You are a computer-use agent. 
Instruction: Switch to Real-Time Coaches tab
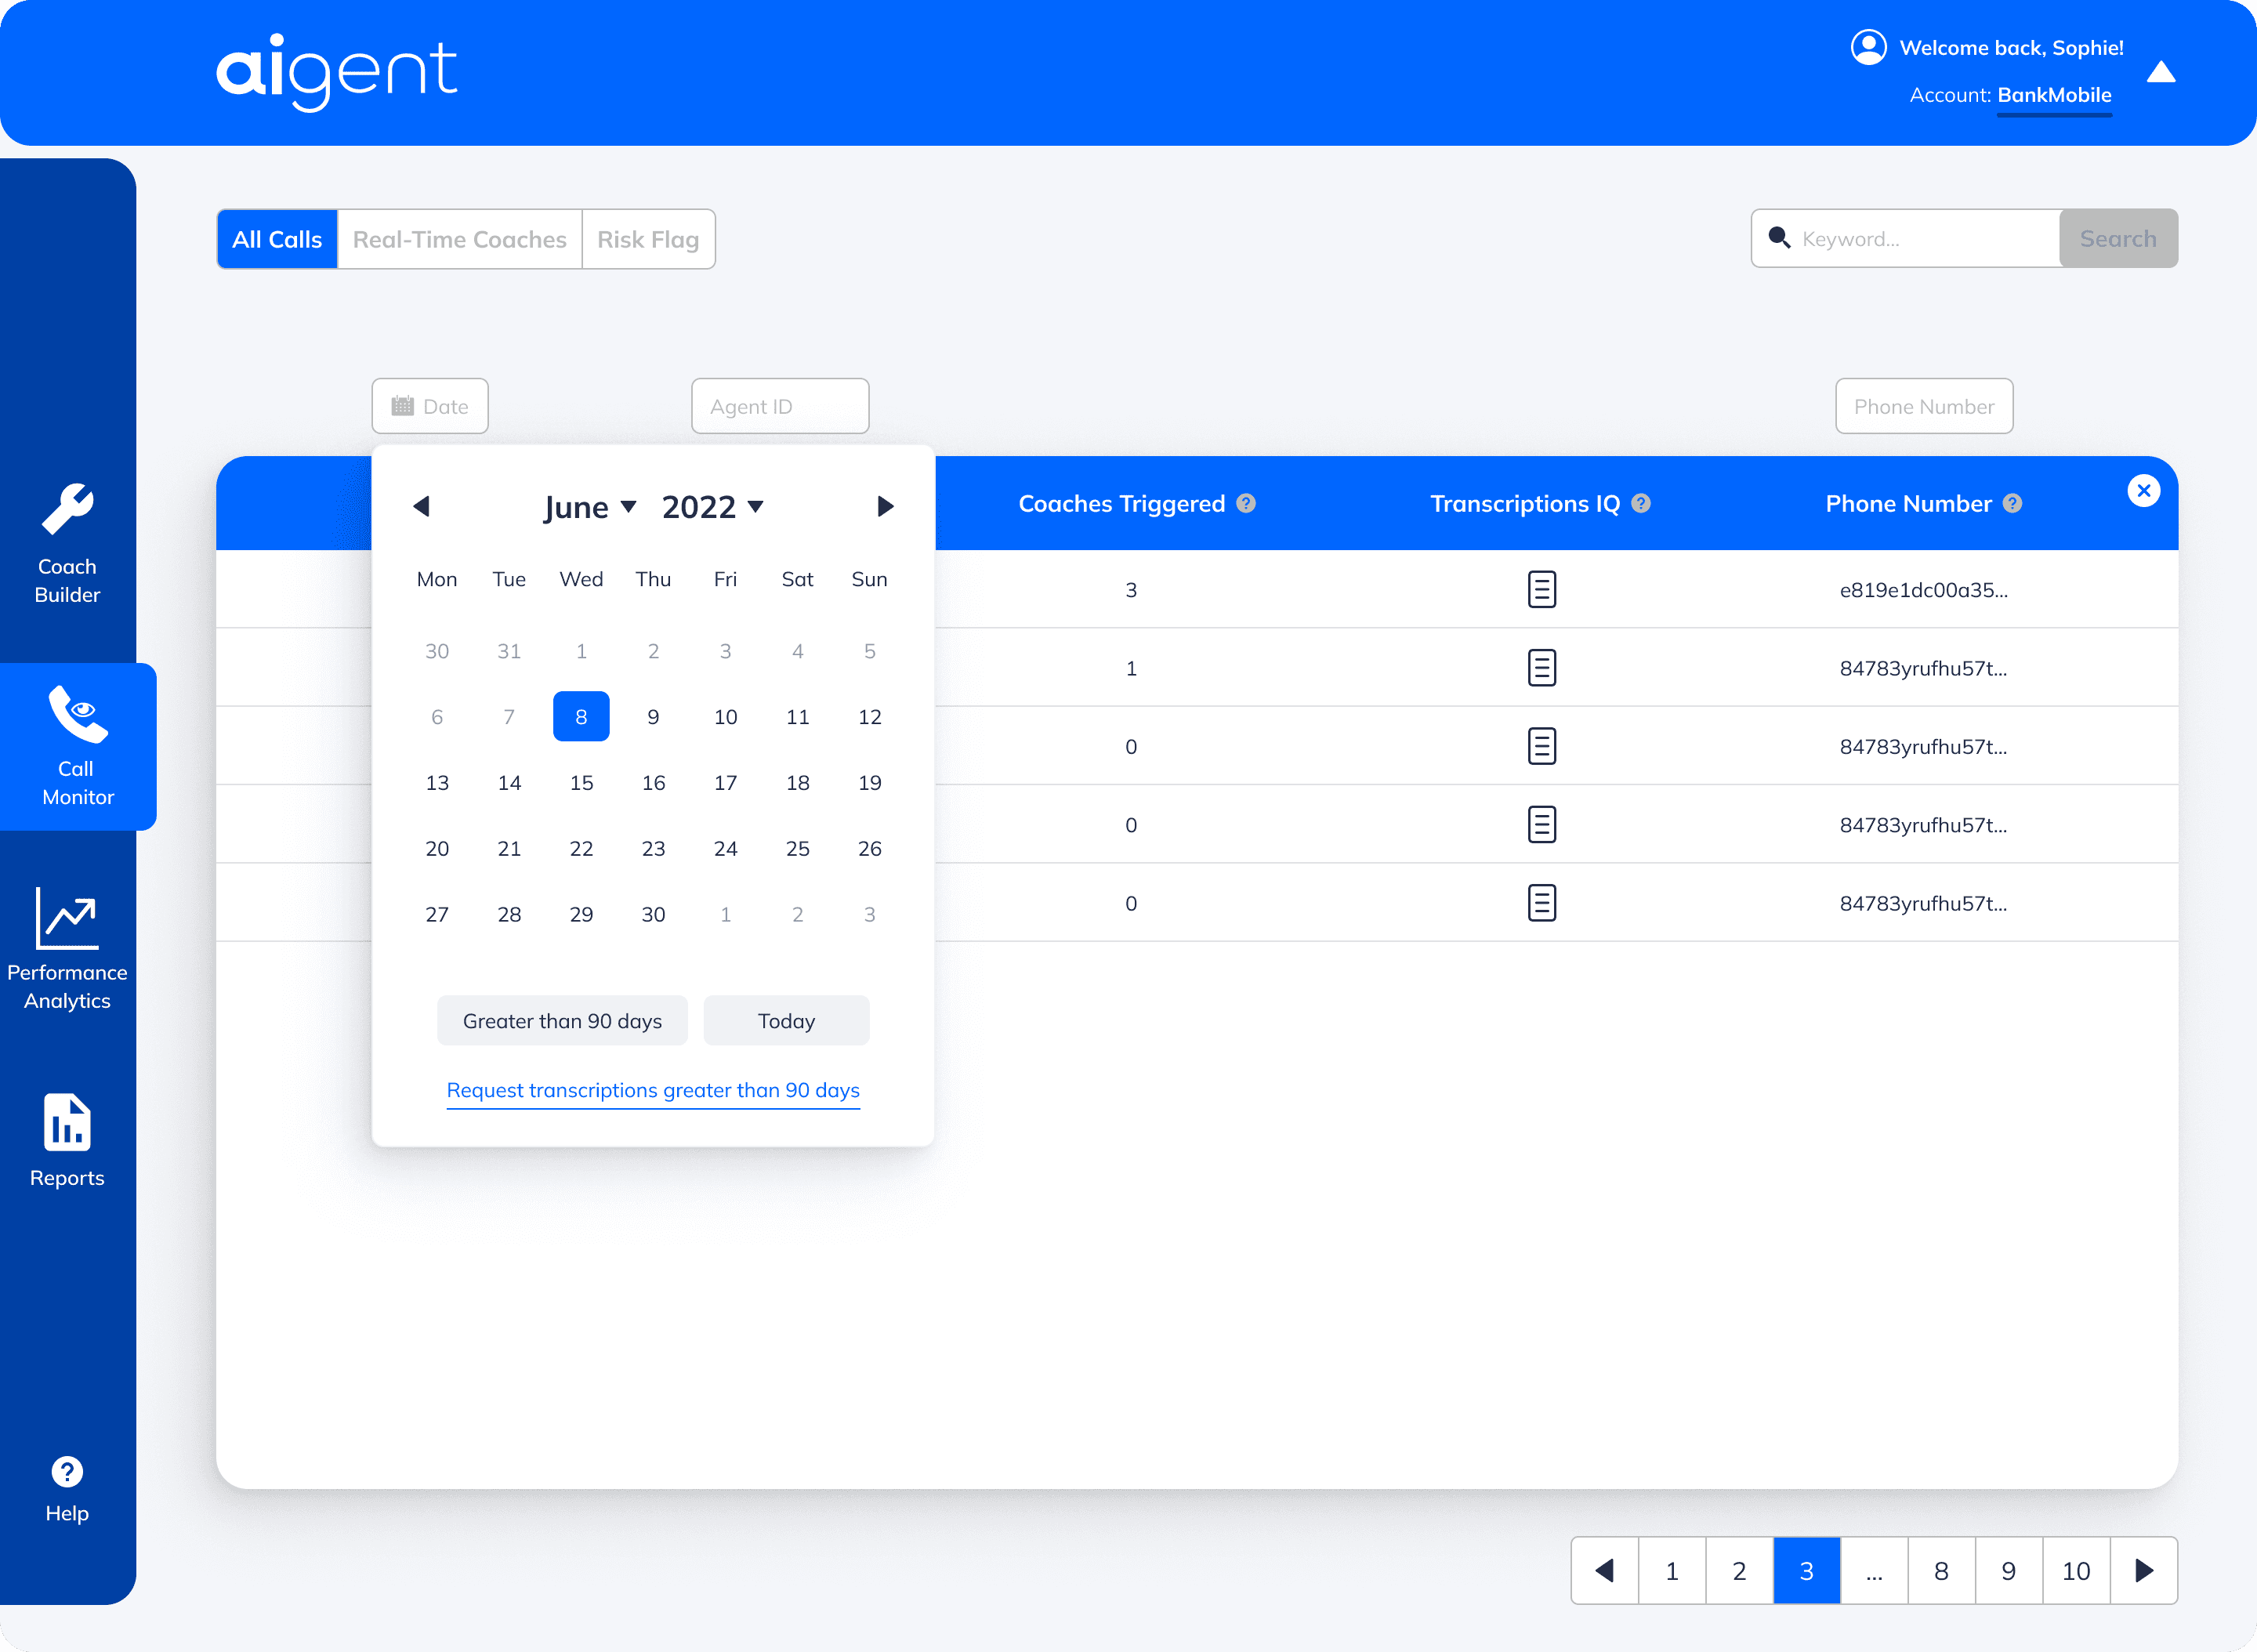click(x=459, y=240)
